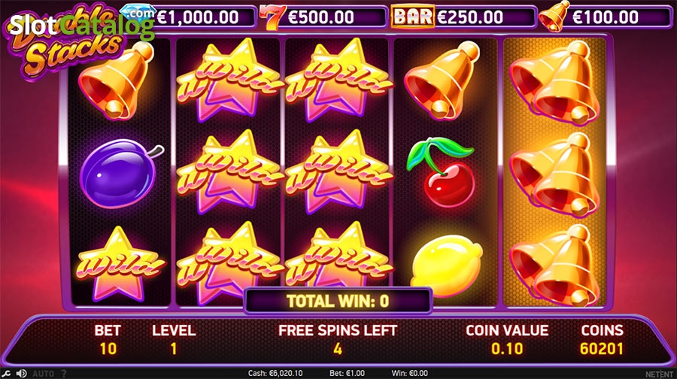The image size is (677, 379).
Task: Click the BAR €250.00 prize display
Action: click(x=463, y=17)
